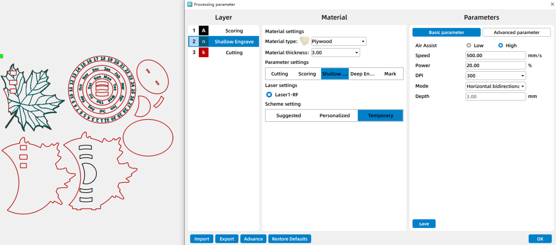556x245 pixels.
Task: Select the Suggested scheme tab
Action: (288, 116)
